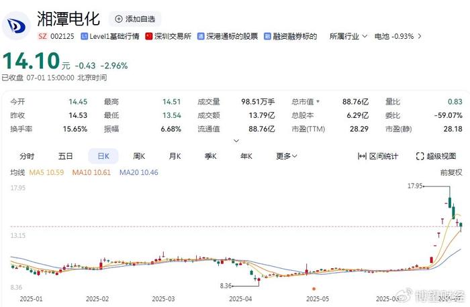Open the 更多 period dropdown

click(287, 156)
